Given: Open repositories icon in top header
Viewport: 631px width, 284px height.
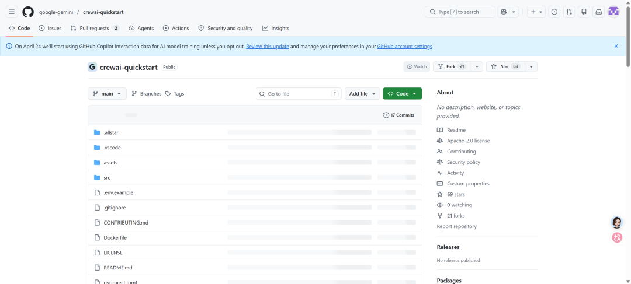Looking at the screenshot, I should pos(584,12).
